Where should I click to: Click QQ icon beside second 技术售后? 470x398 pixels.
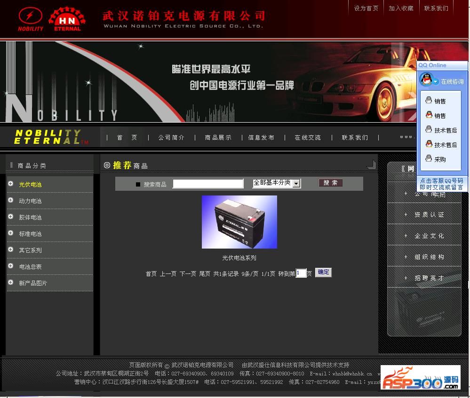click(x=429, y=144)
